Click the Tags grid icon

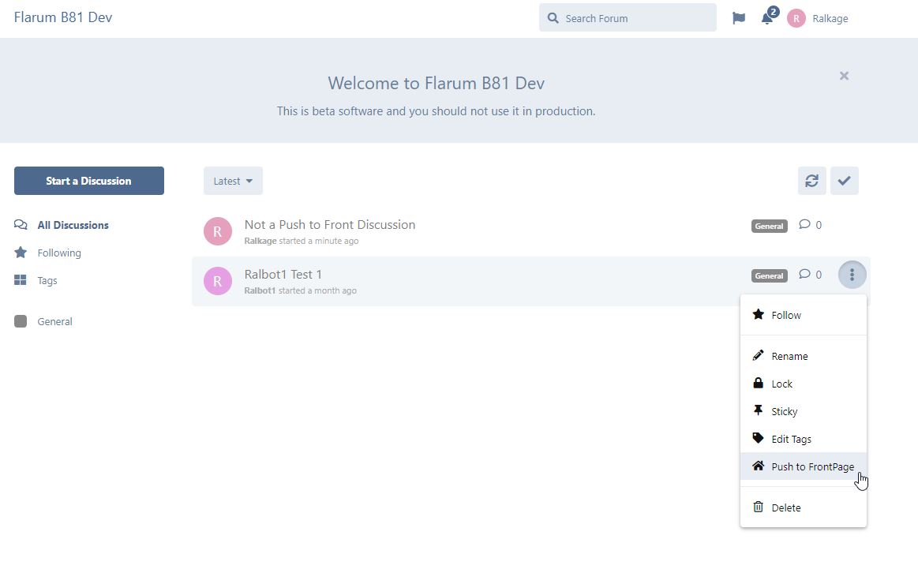(x=21, y=280)
